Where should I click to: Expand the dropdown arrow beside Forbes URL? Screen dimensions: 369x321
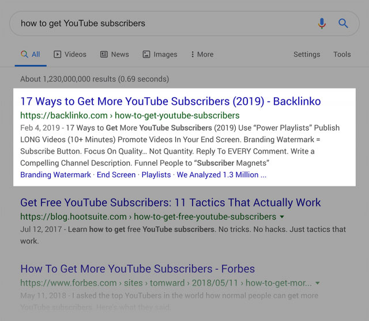pyautogui.click(x=318, y=283)
